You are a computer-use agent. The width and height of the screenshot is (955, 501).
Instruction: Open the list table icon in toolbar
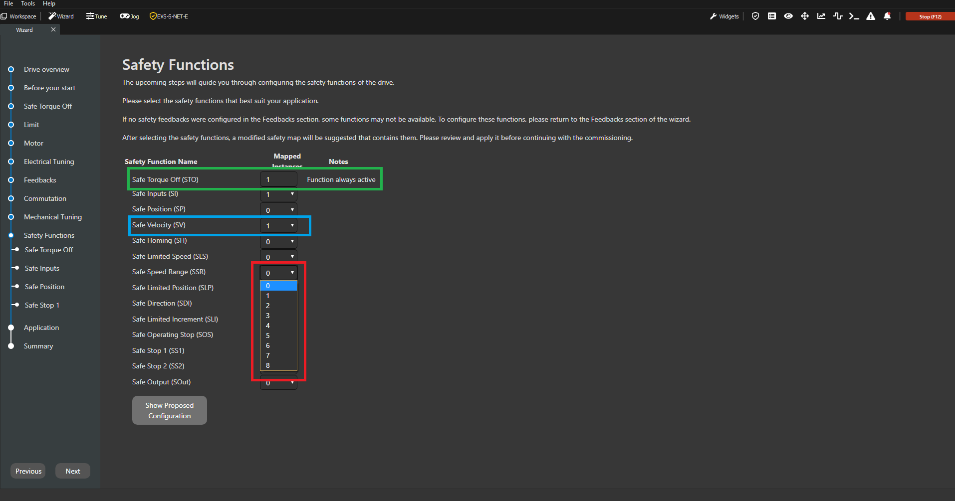(x=772, y=16)
